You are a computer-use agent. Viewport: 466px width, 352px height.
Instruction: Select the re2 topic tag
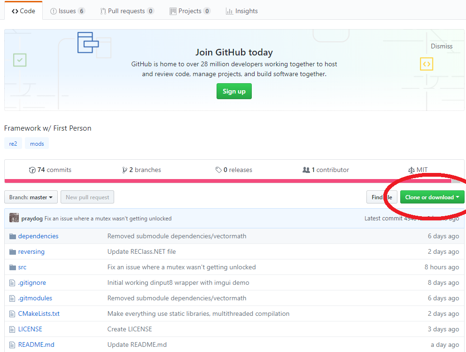pos(13,144)
